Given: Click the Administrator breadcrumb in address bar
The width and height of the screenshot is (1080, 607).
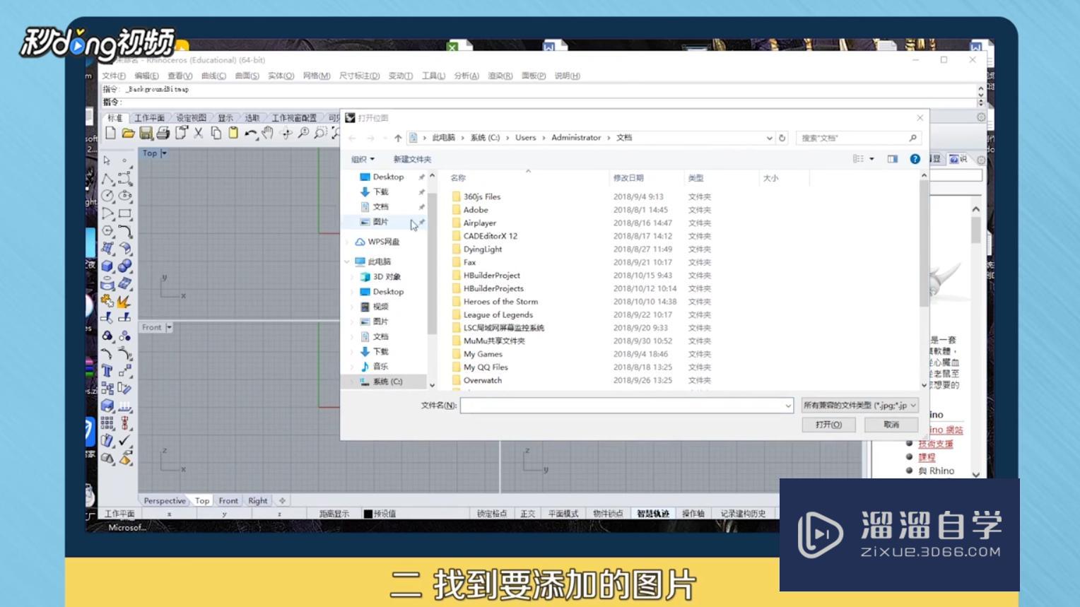Looking at the screenshot, I should [x=576, y=138].
